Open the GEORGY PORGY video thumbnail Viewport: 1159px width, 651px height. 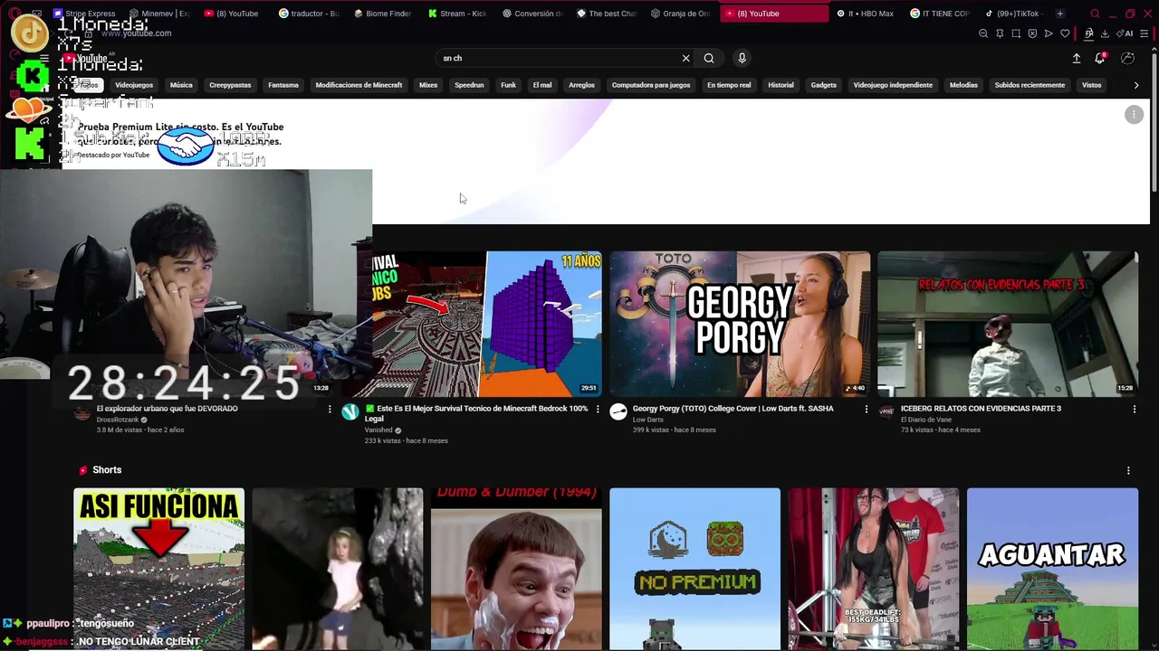(x=740, y=324)
